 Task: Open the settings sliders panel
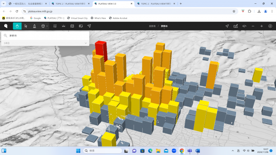55,26
